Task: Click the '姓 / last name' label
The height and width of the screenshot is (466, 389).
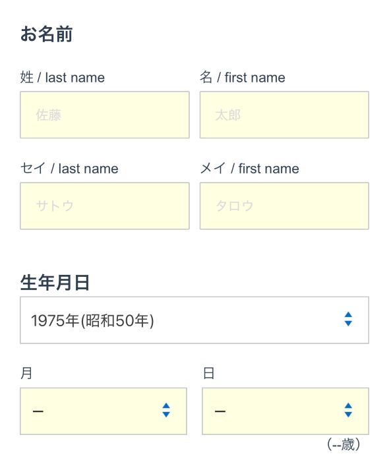Action: click(x=63, y=78)
